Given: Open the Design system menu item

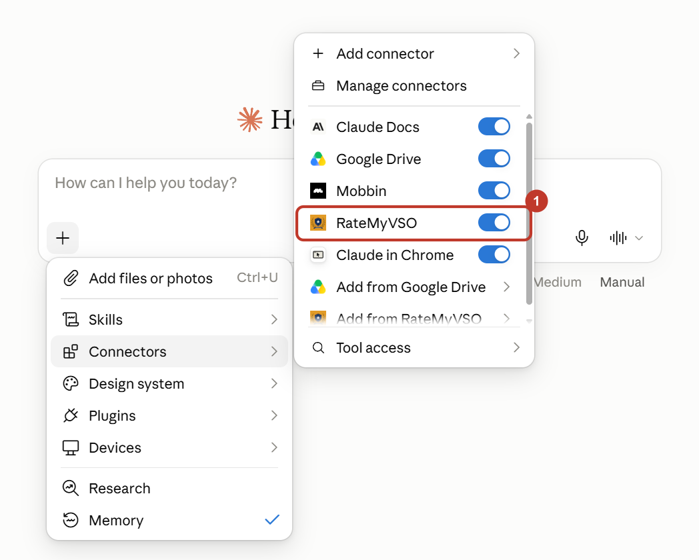Looking at the screenshot, I should tap(169, 383).
